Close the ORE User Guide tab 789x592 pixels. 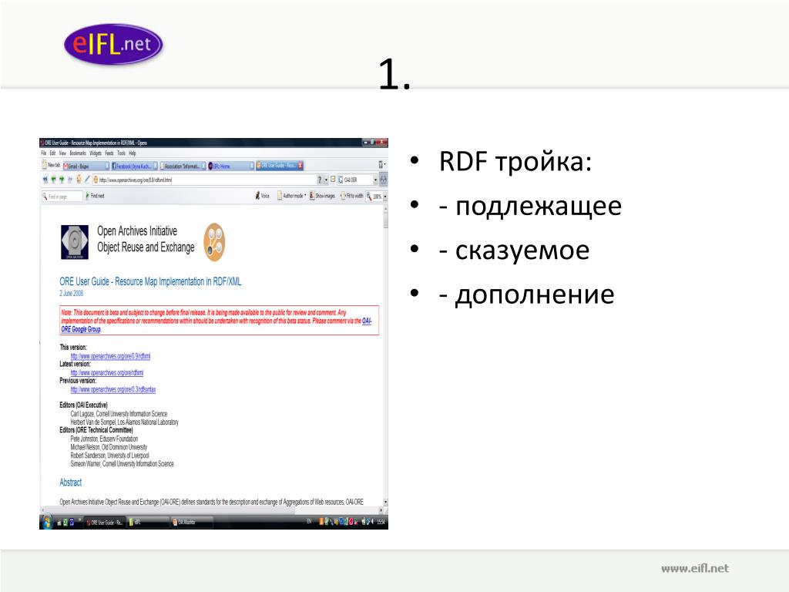coord(300,166)
